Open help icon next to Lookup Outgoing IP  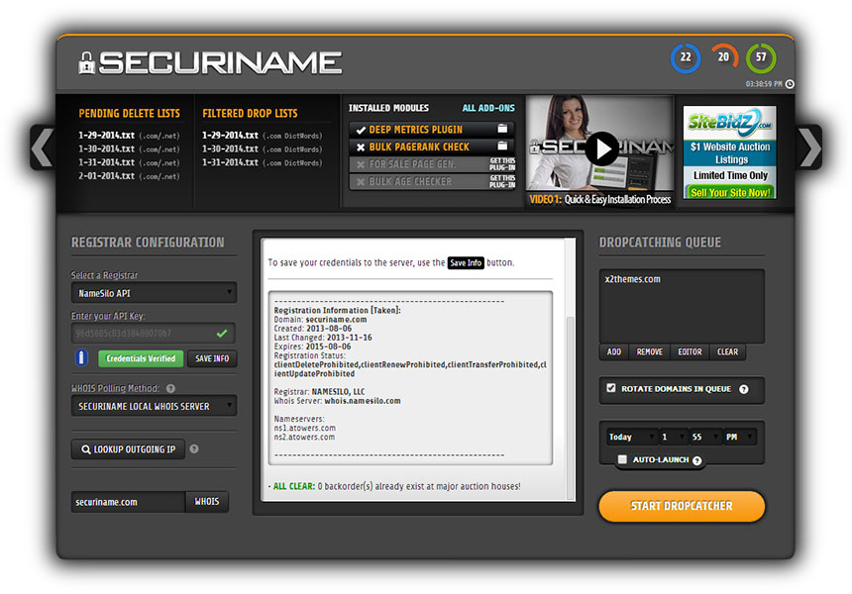[x=194, y=449]
